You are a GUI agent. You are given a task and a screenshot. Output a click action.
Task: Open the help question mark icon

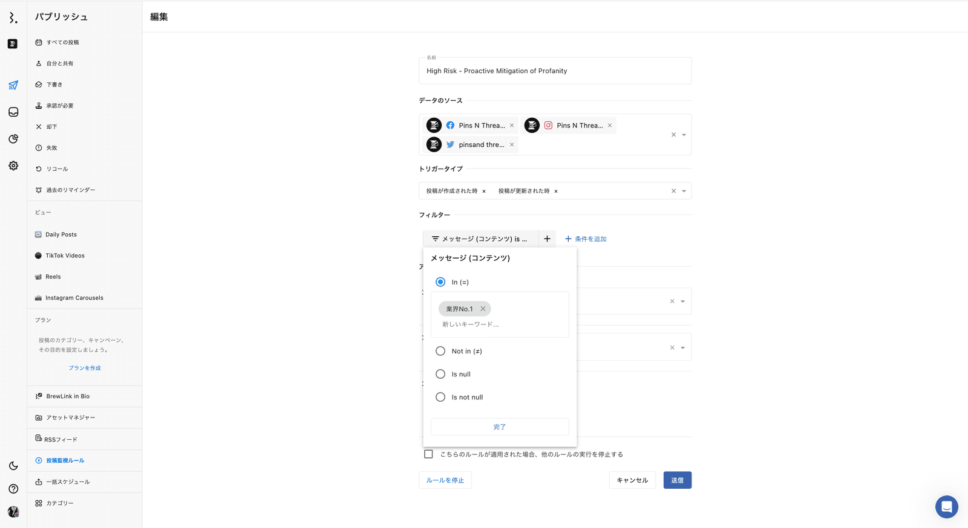13,489
